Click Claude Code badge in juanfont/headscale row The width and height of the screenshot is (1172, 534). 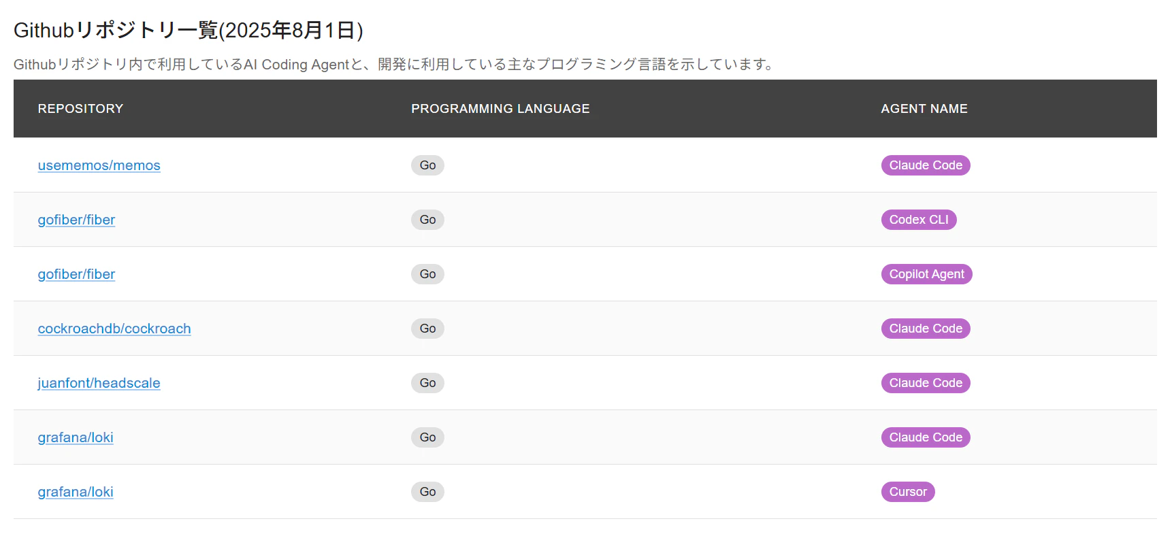click(x=926, y=383)
